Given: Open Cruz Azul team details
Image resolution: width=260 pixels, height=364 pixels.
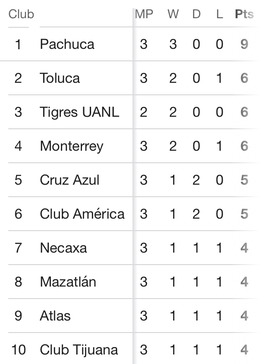Looking at the screenshot, I should [x=70, y=180].
